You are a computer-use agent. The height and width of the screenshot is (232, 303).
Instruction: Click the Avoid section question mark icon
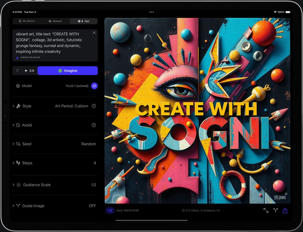click(x=94, y=125)
